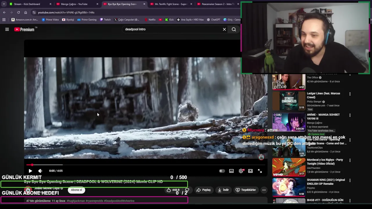Toggle the autoplay switch in player
The height and width of the screenshot is (209, 372).
click(x=221, y=171)
